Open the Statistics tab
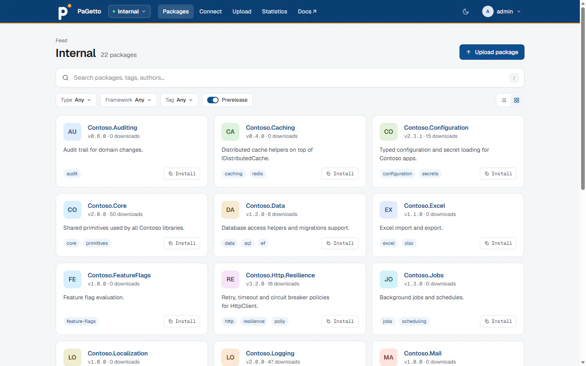The image size is (586, 366). point(275,11)
